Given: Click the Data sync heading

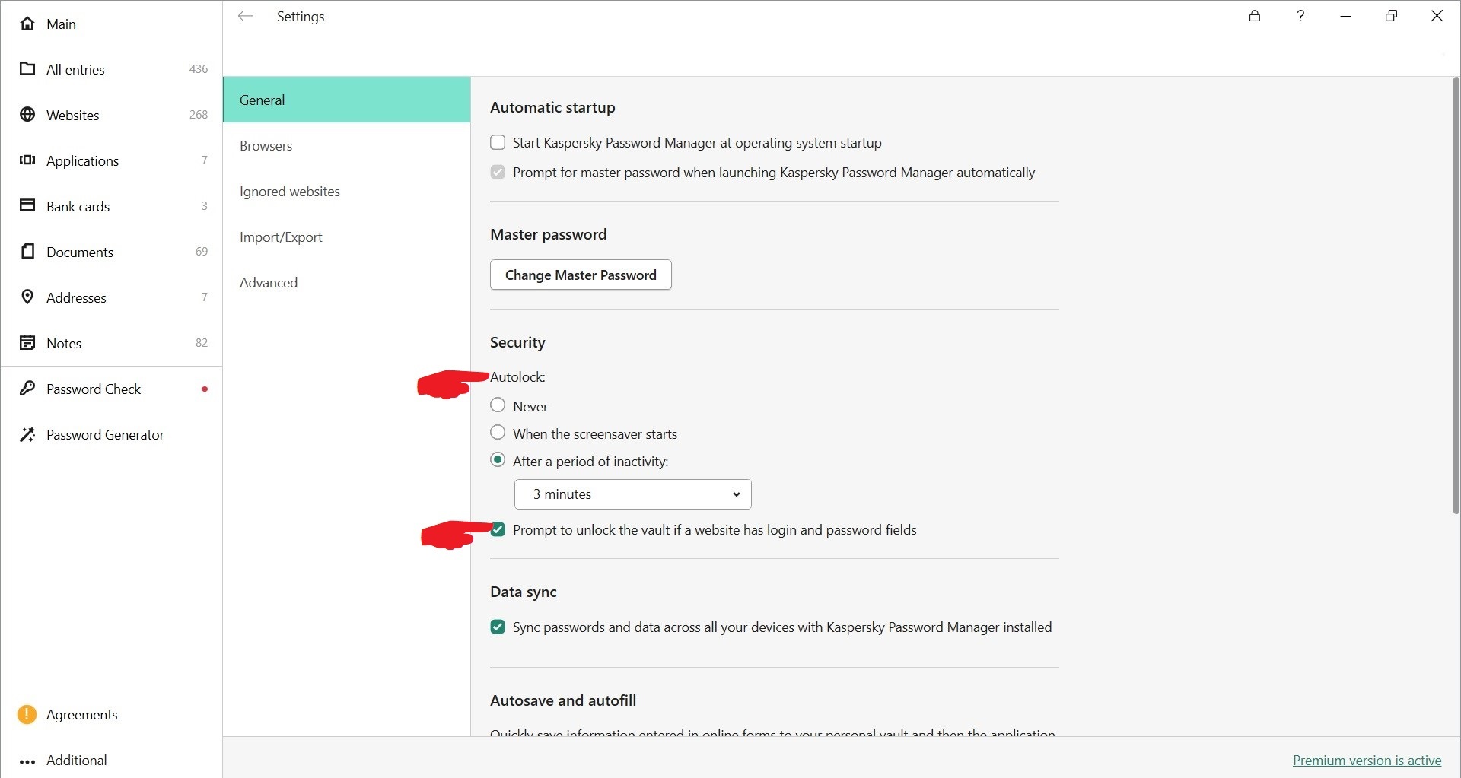Looking at the screenshot, I should (x=524, y=592).
